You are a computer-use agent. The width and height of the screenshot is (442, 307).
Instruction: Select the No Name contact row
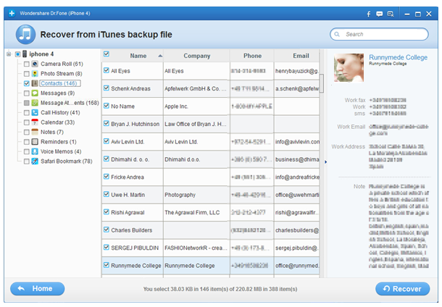pos(211,106)
